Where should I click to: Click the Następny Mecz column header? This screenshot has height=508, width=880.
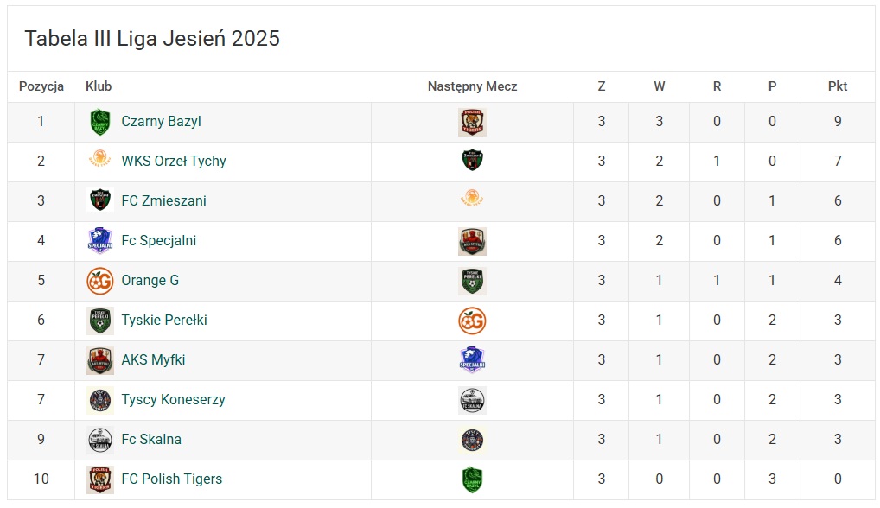(x=472, y=86)
